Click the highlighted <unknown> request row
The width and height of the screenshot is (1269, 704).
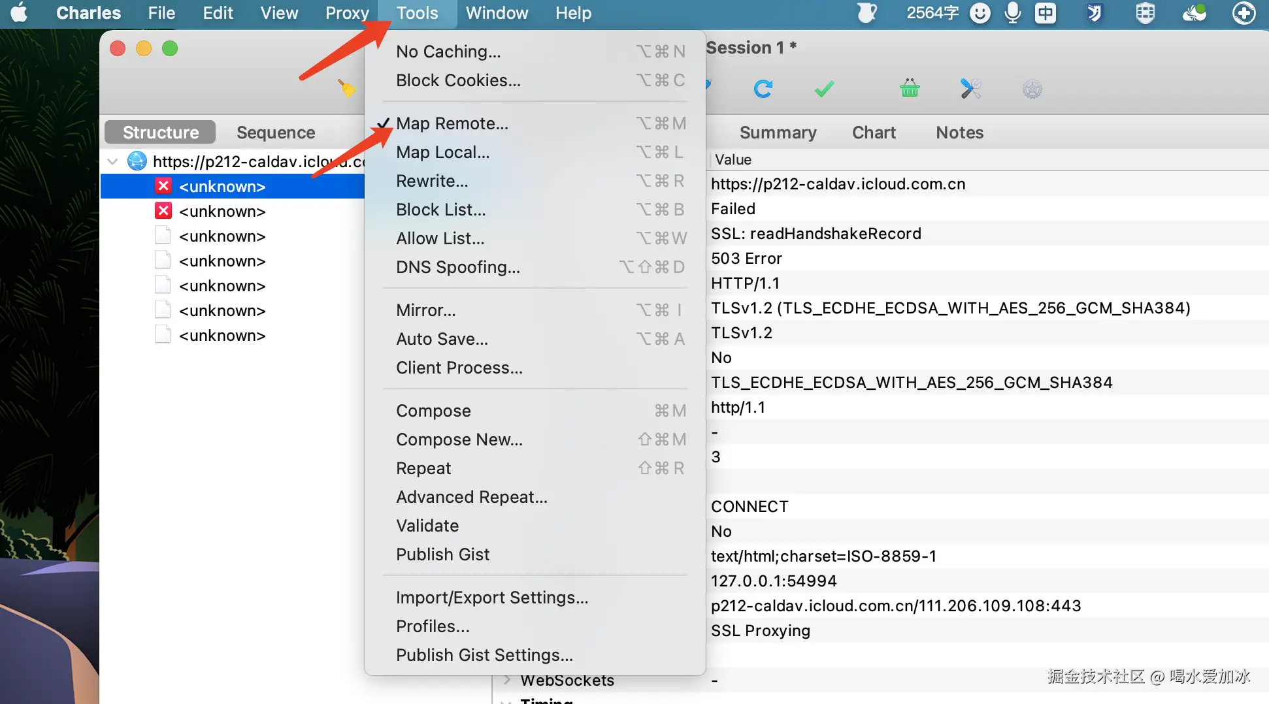tap(233, 186)
